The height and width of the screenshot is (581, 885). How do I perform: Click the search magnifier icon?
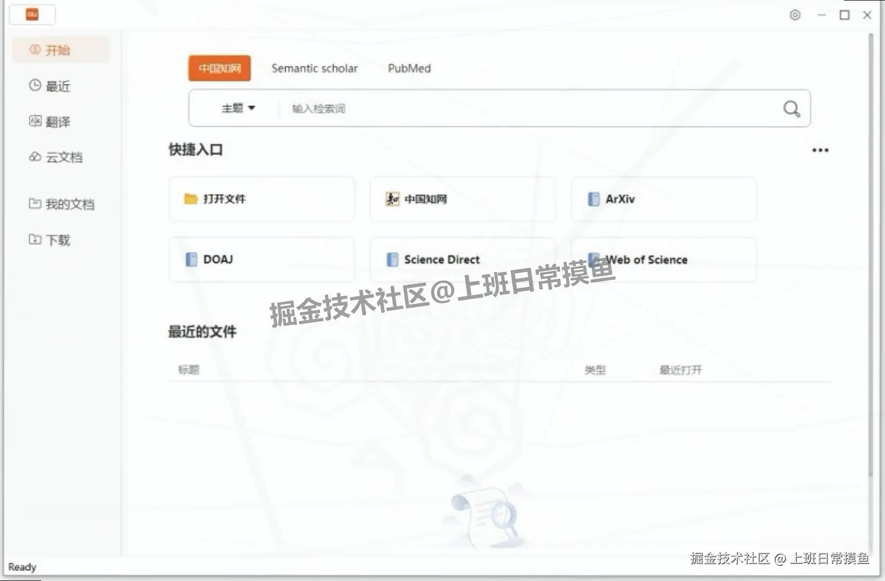[791, 109]
